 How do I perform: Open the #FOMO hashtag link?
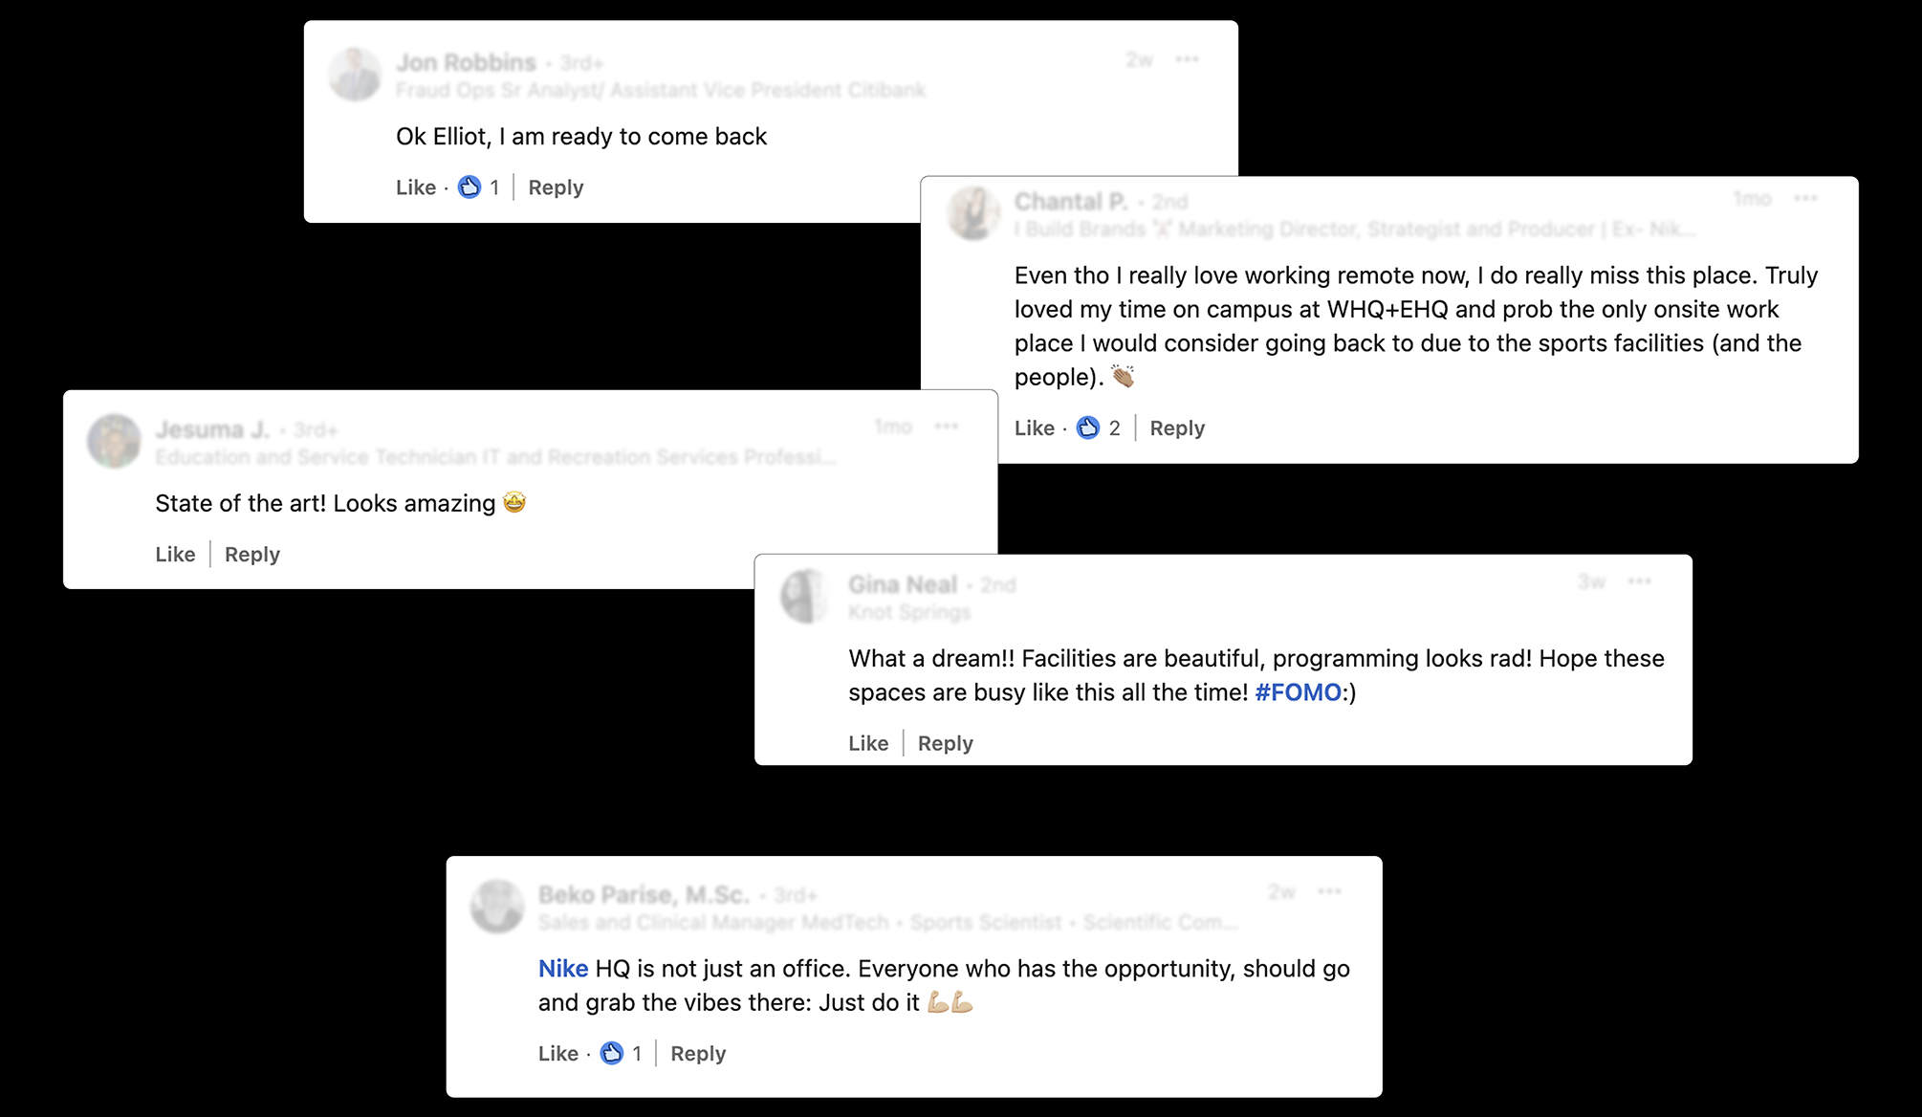[1298, 692]
